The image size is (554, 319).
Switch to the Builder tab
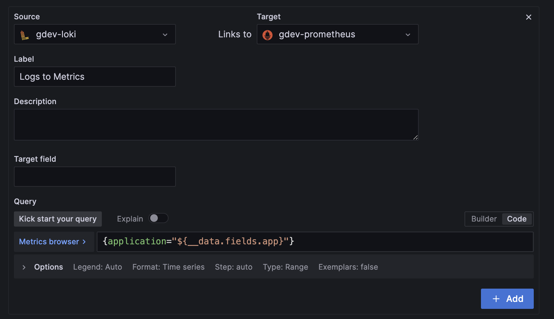point(483,219)
